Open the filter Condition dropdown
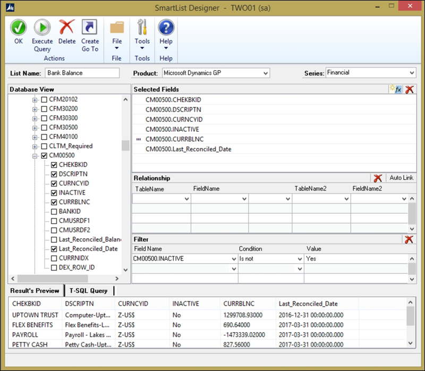This screenshot has height=371, width=425. pyautogui.click(x=300, y=259)
